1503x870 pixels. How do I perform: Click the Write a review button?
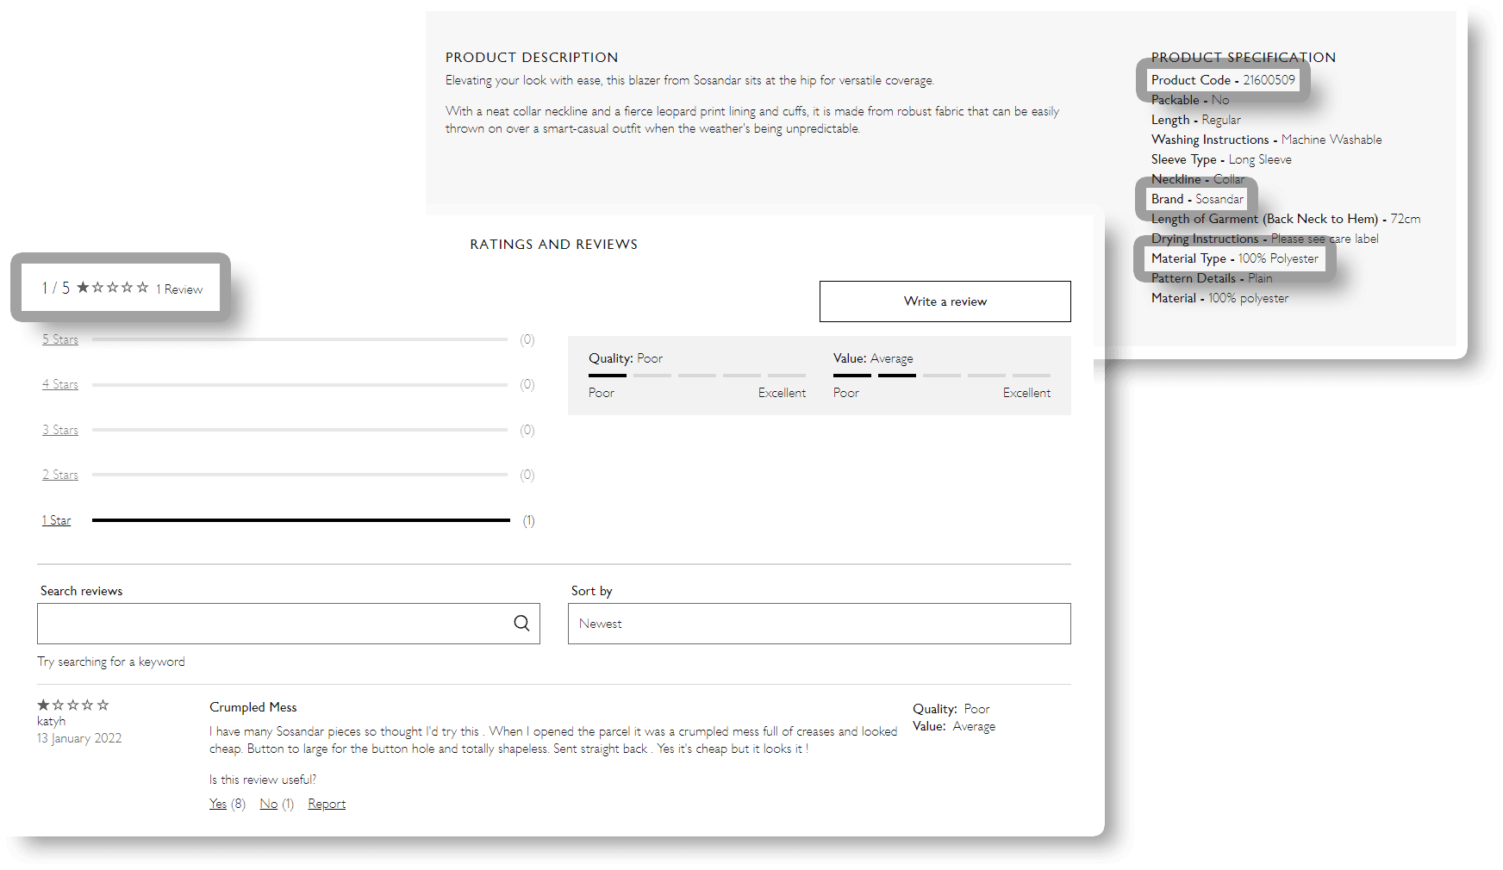pyautogui.click(x=945, y=301)
